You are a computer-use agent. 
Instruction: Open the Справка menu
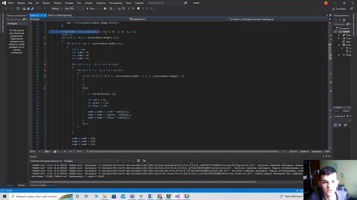point(139,3)
